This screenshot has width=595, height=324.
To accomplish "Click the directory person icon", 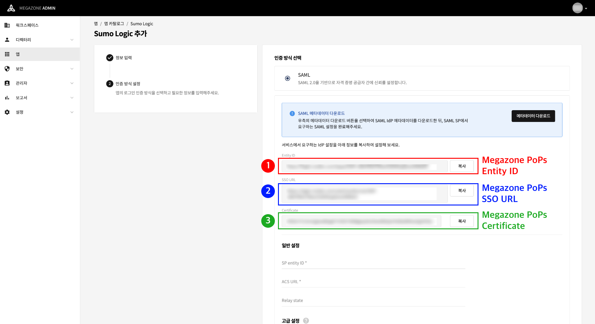I will tap(7, 40).
